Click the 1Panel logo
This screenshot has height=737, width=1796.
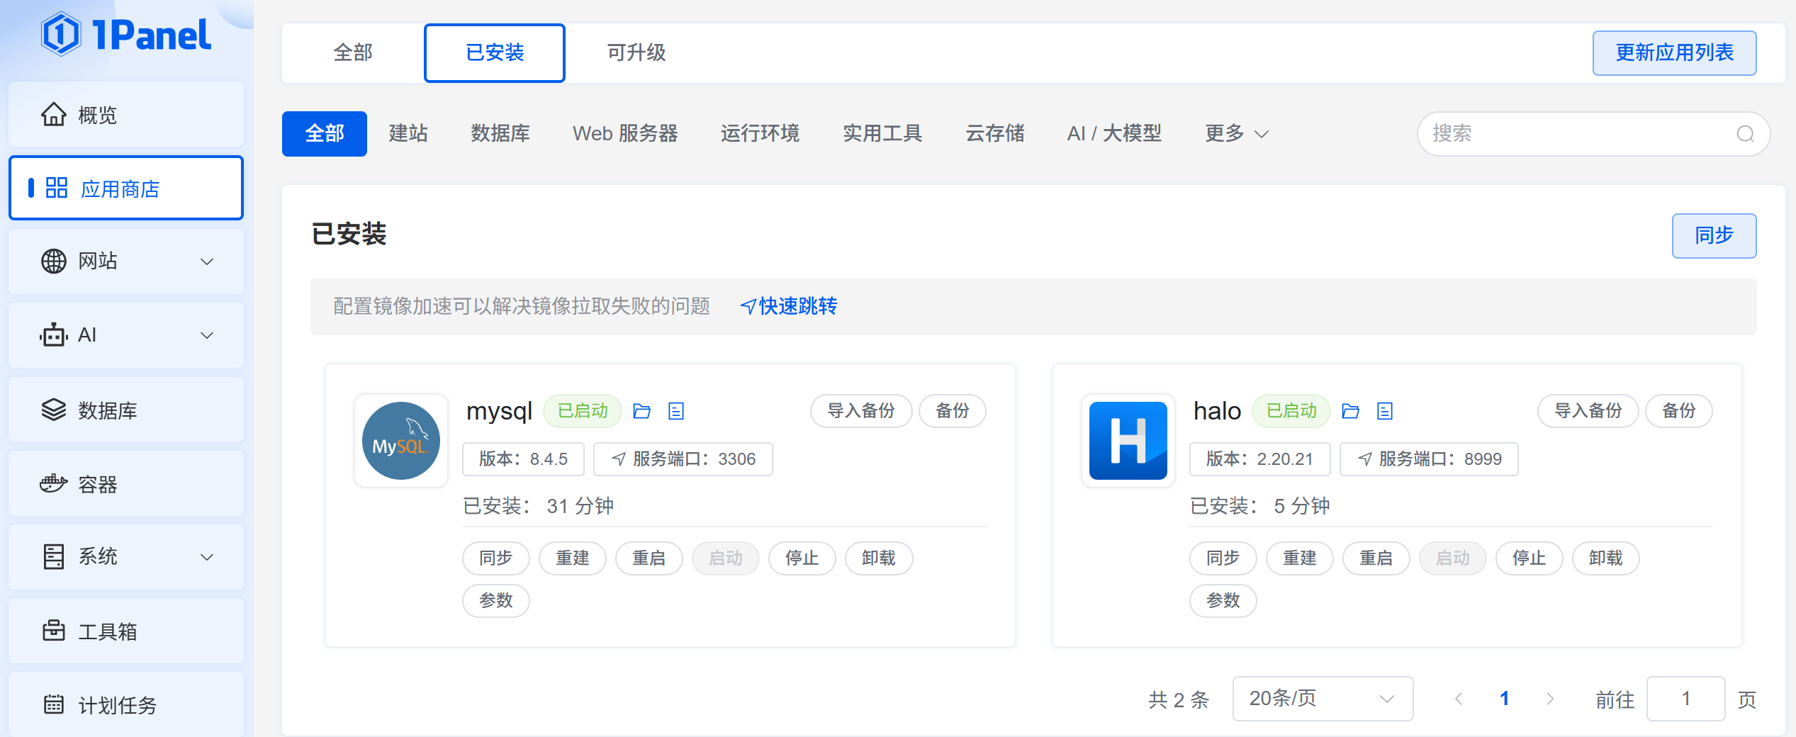tap(126, 34)
